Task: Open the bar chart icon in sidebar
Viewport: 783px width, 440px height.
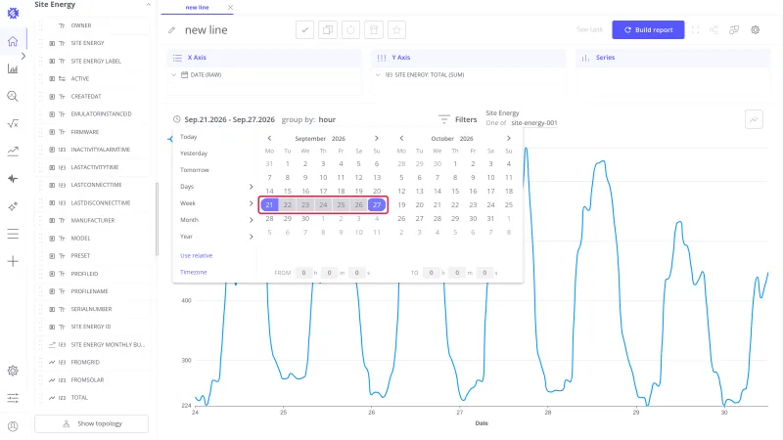Action: click(x=13, y=68)
